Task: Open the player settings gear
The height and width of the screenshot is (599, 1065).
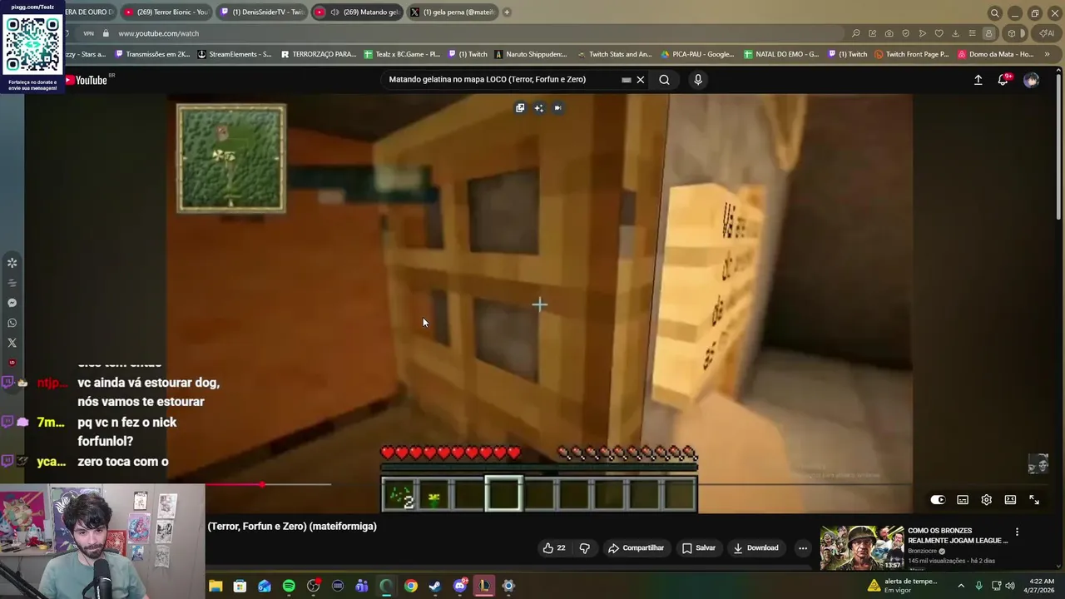Action: click(986, 500)
